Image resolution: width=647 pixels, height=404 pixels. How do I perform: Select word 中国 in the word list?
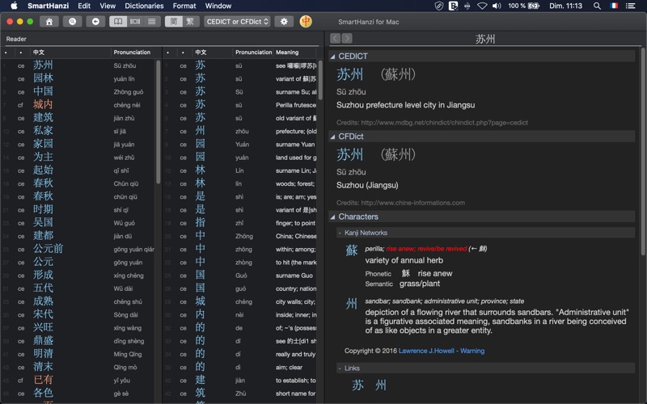pyautogui.click(x=44, y=91)
